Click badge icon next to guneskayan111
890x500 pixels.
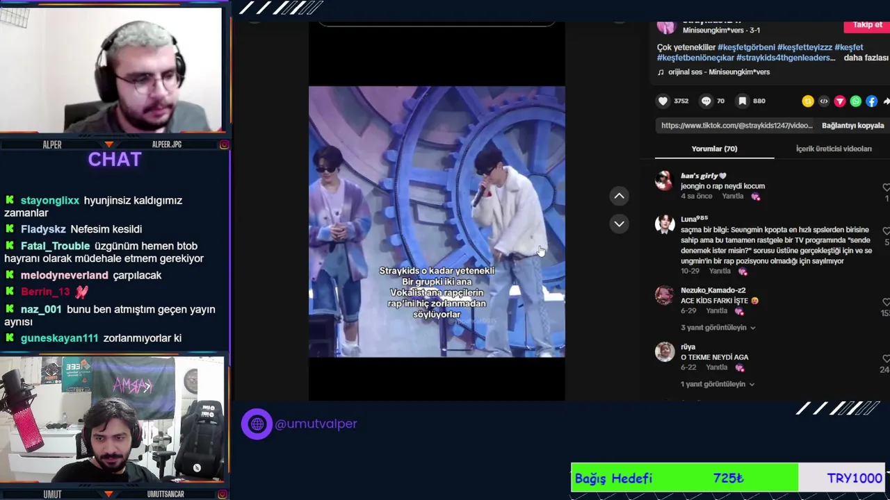pyautogui.click(x=10, y=338)
